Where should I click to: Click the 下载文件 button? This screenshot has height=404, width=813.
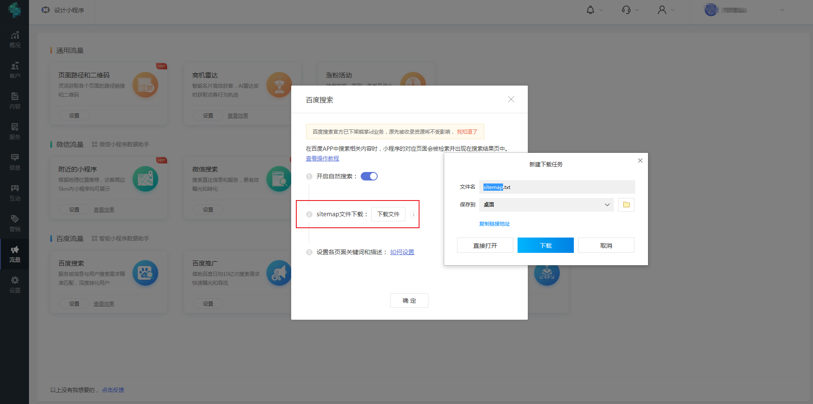pos(388,214)
